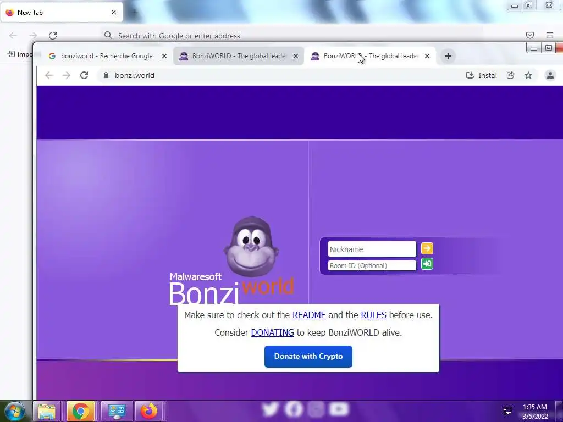Close the Firefox New Tab
Viewport: 563px width, 422px height.
114,12
